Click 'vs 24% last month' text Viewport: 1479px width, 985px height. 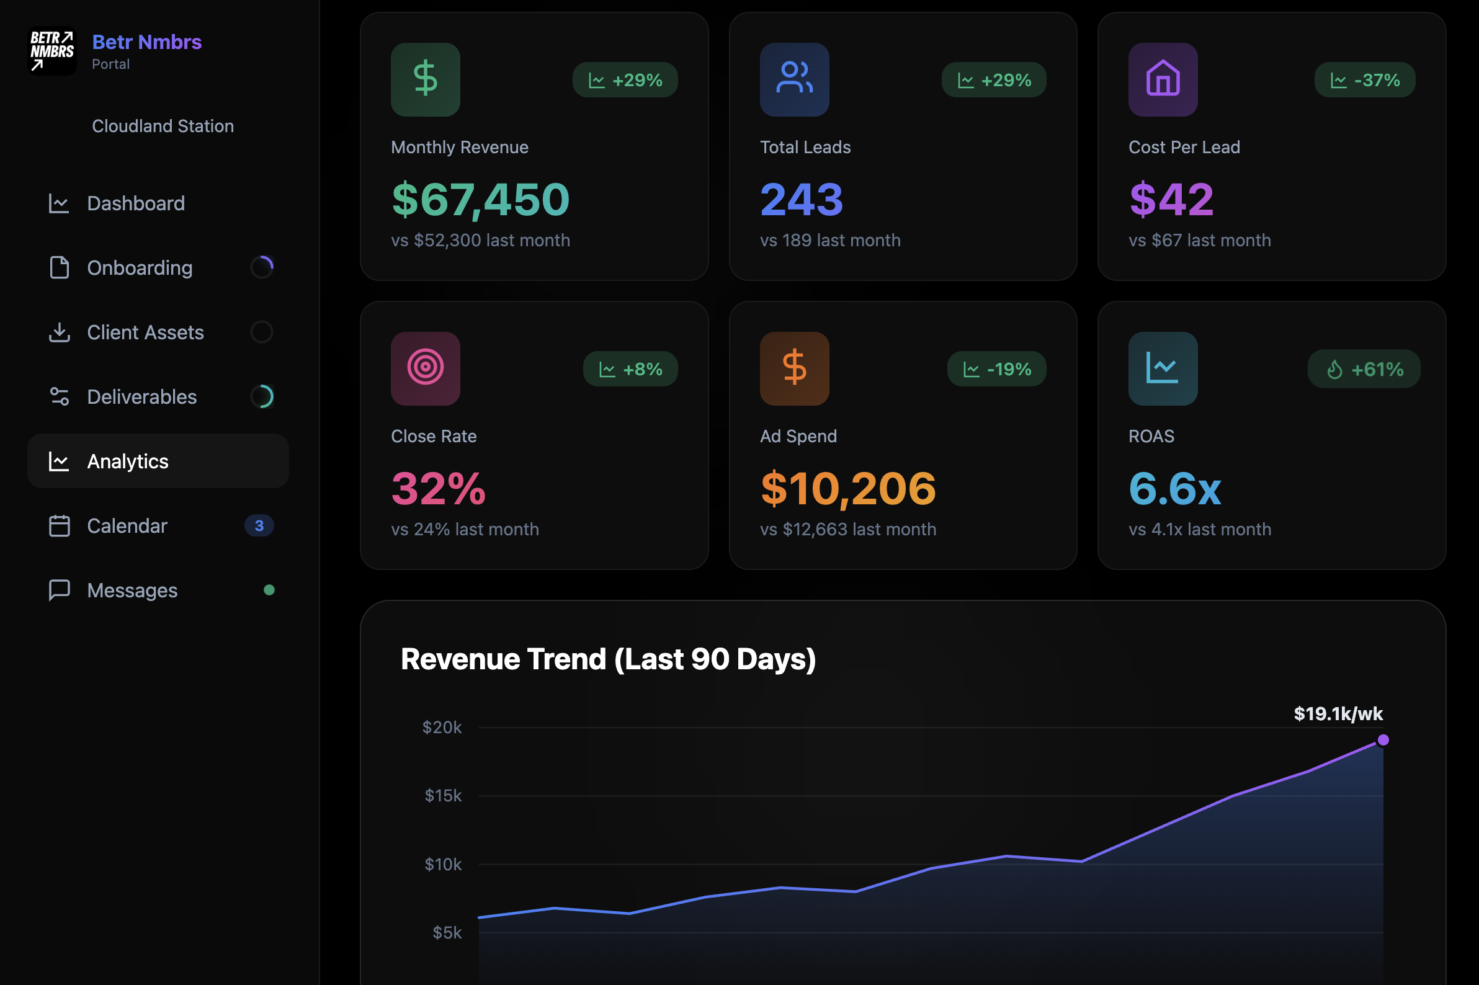coord(465,530)
